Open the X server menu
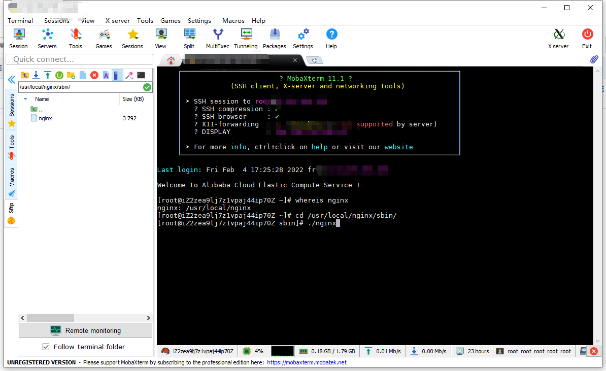The width and height of the screenshot is (606, 371). [x=117, y=20]
